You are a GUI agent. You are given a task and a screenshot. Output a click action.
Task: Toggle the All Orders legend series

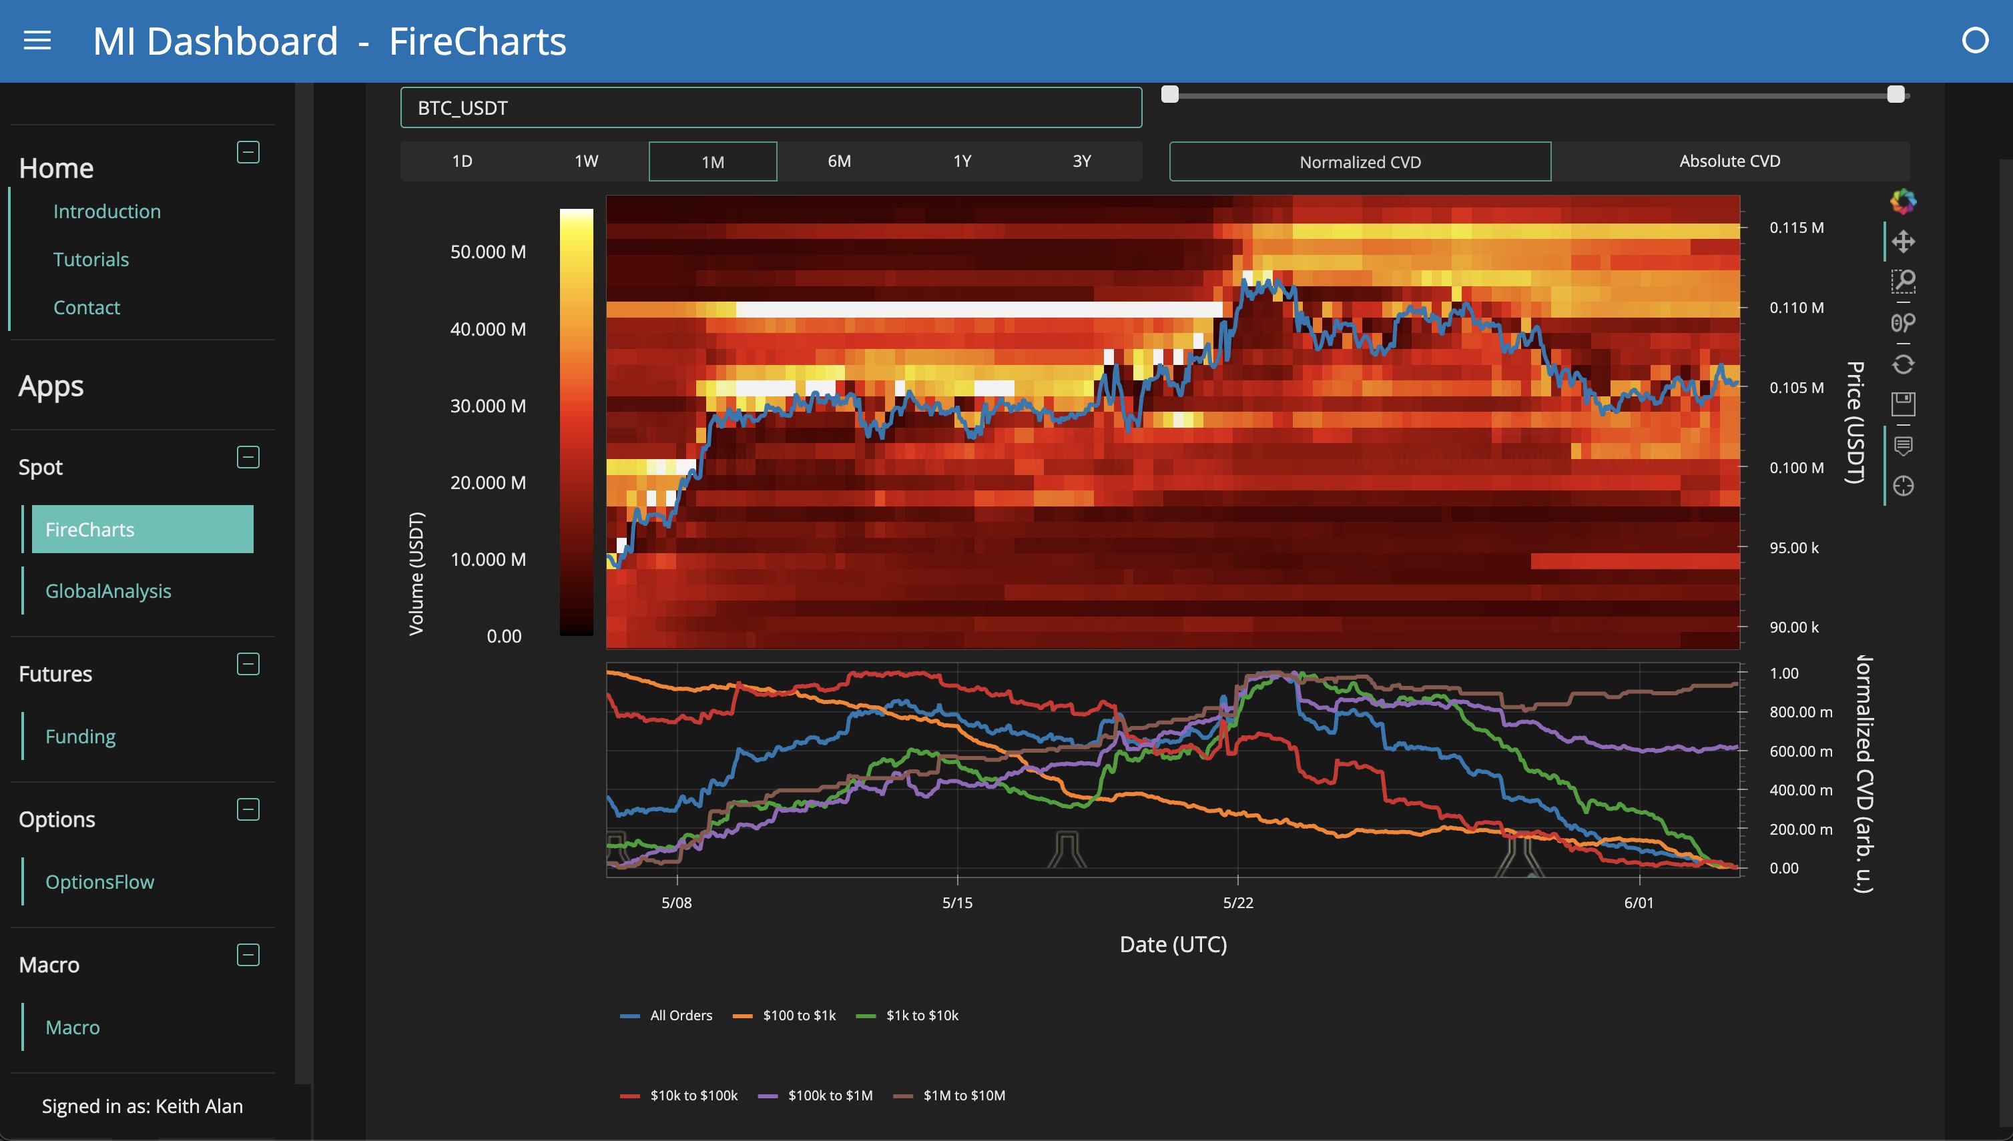(666, 1016)
